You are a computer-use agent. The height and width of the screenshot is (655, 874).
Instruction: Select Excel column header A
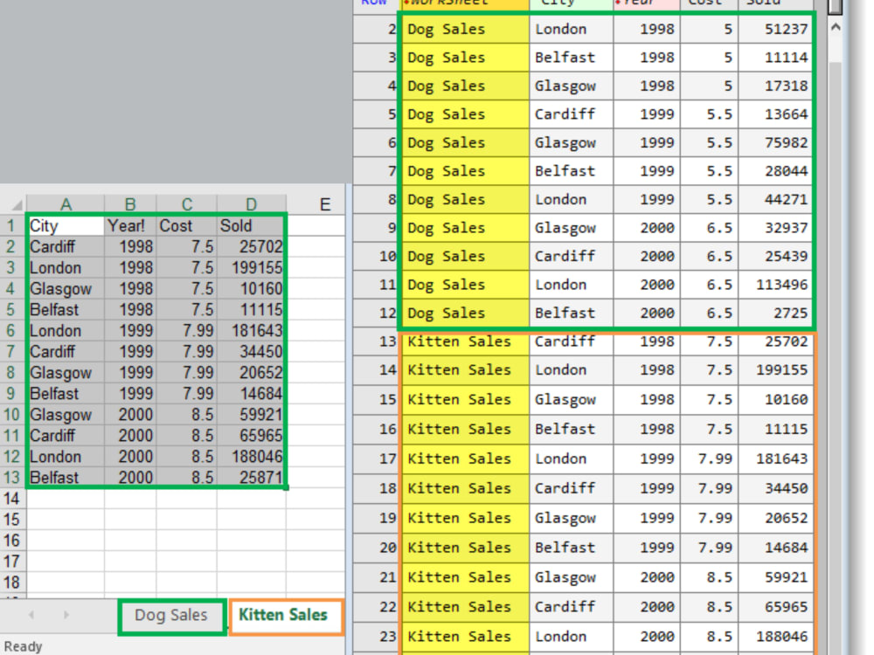[66, 204]
